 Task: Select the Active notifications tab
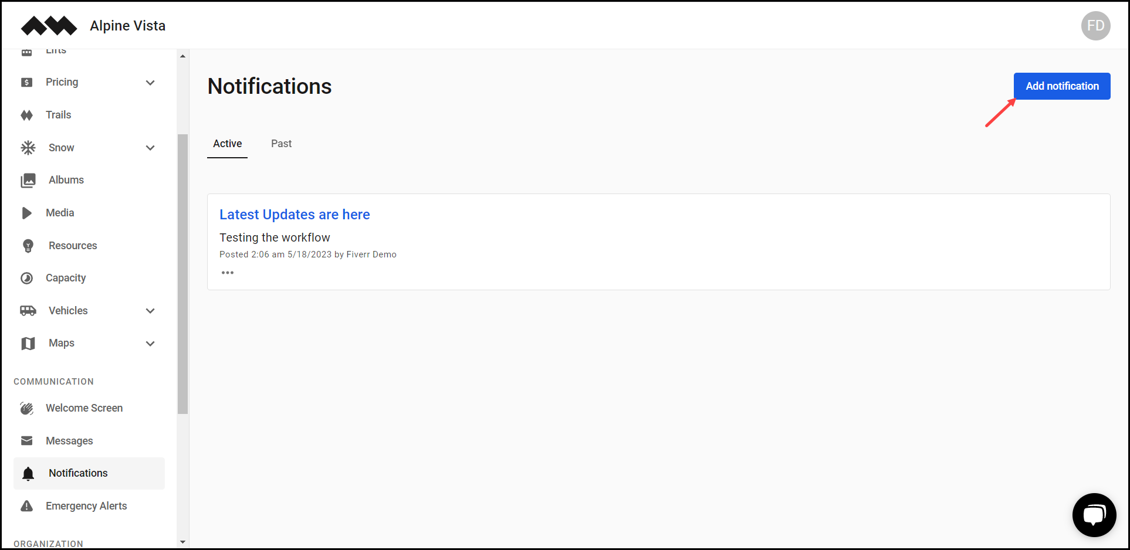[227, 144]
